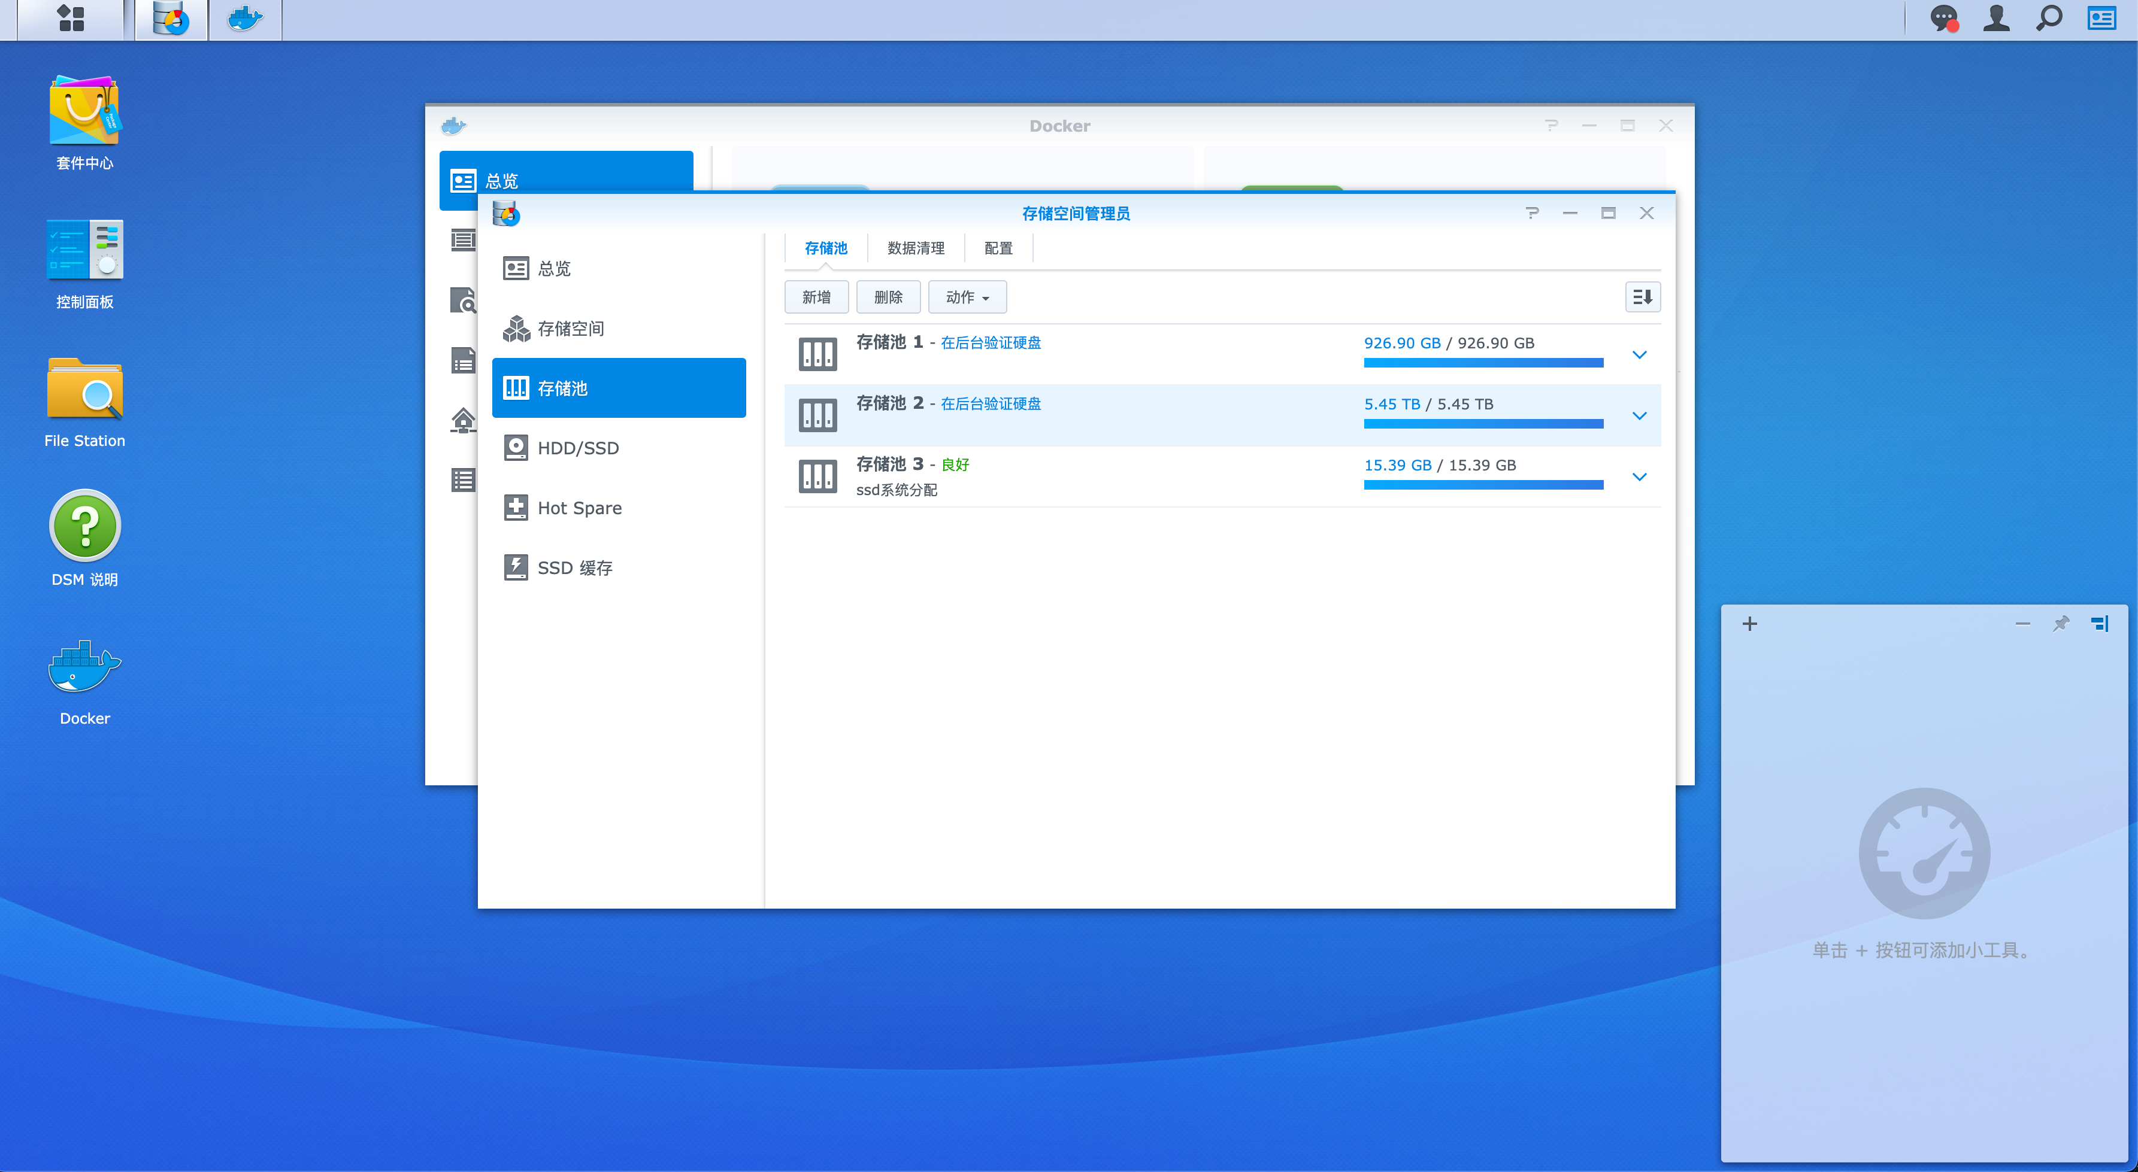Open the Action dropdown button

click(967, 297)
